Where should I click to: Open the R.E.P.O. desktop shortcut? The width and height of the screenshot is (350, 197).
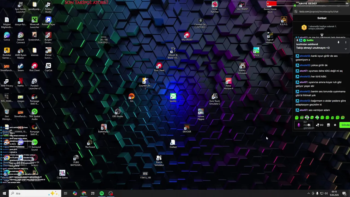284,21
